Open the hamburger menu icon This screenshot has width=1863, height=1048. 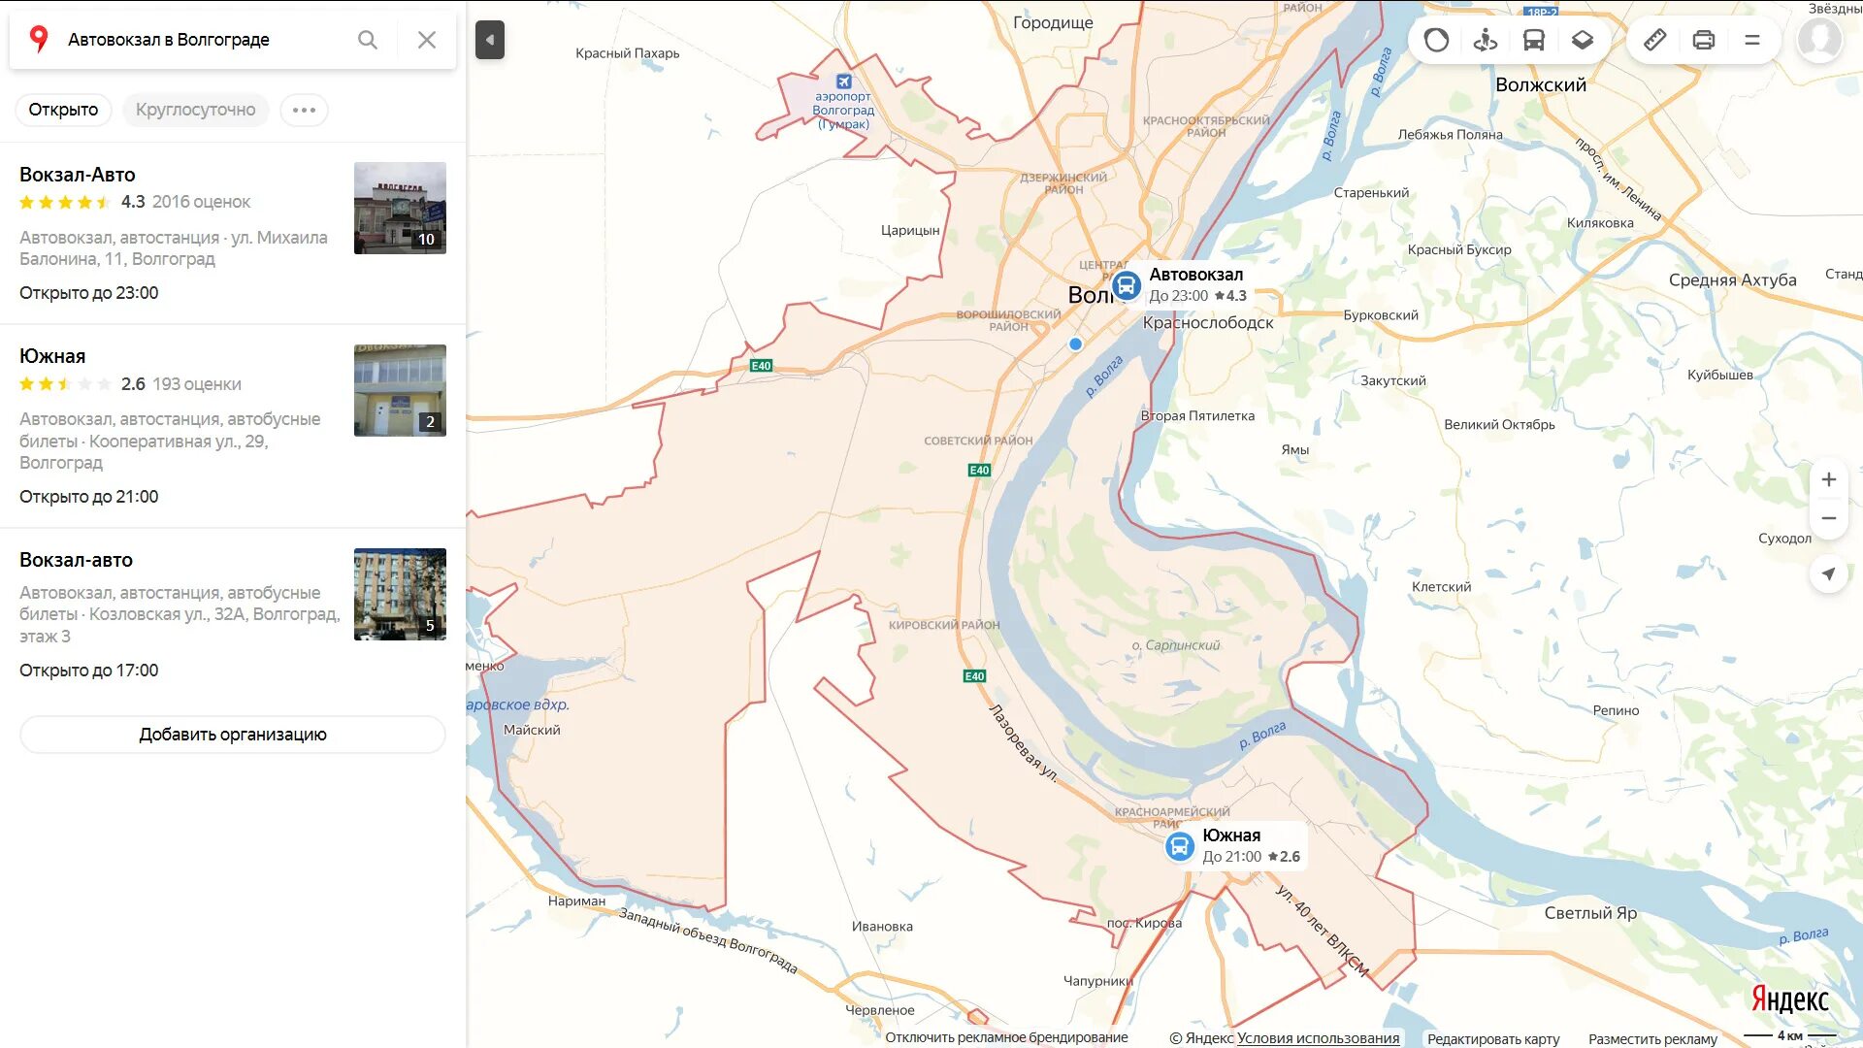(x=1752, y=40)
